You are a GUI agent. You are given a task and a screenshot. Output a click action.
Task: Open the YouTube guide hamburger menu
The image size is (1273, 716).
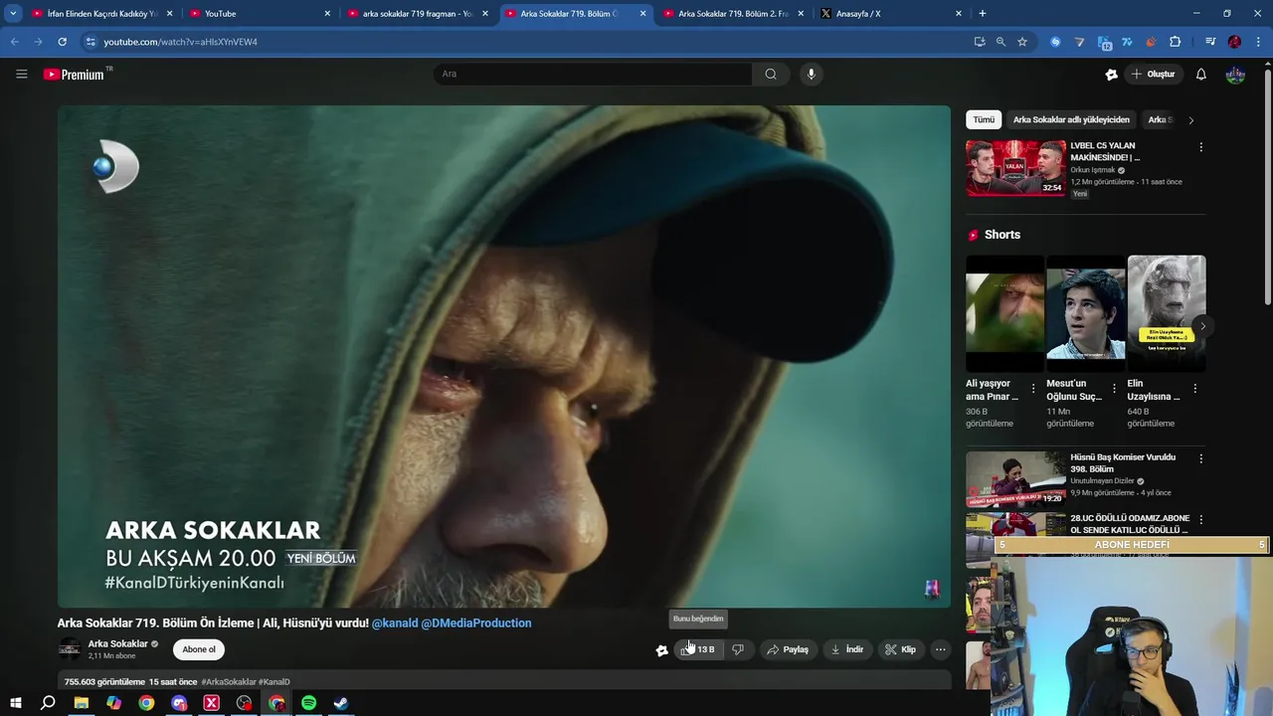(x=21, y=74)
